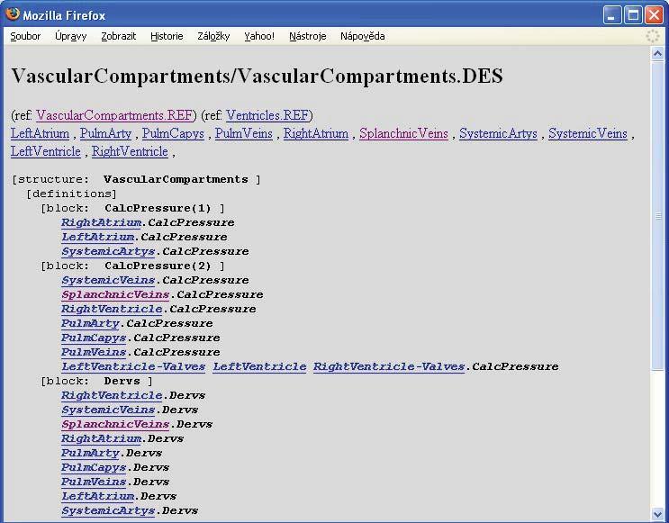The height and width of the screenshot is (523, 669).
Task: Click SystemicVeins link before .Dervs
Action: click(108, 410)
